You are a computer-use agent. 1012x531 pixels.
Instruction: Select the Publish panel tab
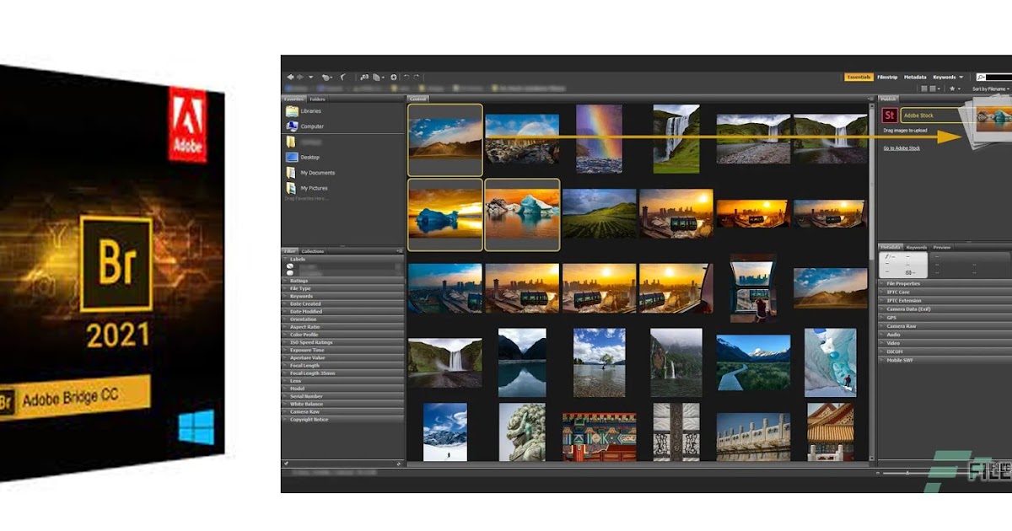click(x=888, y=99)
